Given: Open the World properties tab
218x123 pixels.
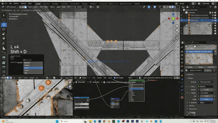Looking at the screenshot, I should click(x=182, y=66).
